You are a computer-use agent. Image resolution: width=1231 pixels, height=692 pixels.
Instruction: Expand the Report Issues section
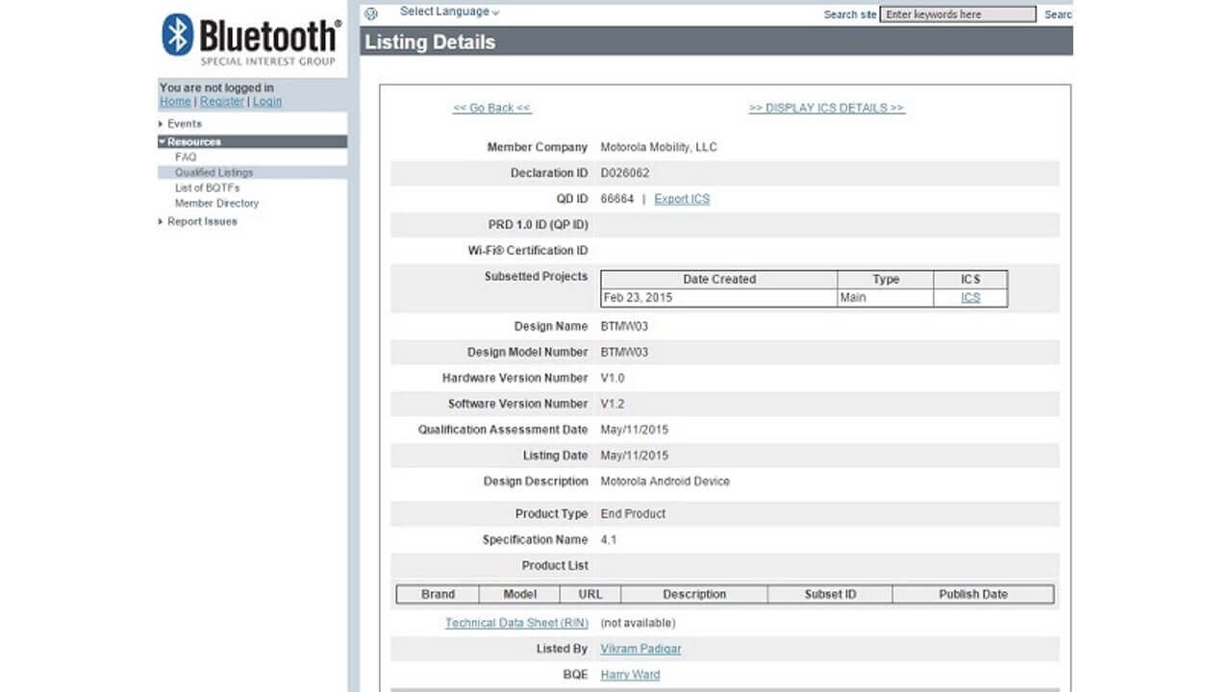click(201, 222)
